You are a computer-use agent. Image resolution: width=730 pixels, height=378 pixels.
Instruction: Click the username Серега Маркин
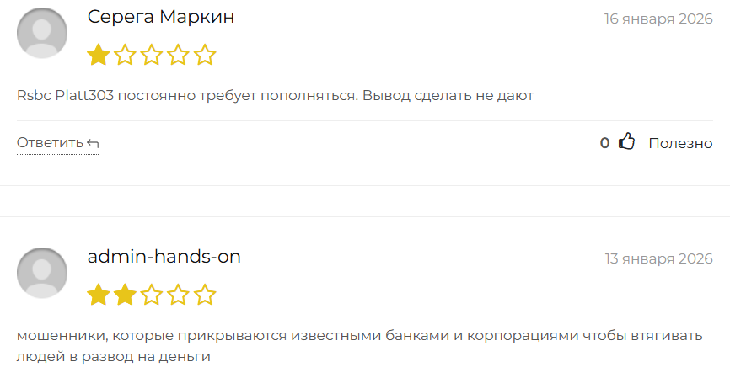(161, 18)
